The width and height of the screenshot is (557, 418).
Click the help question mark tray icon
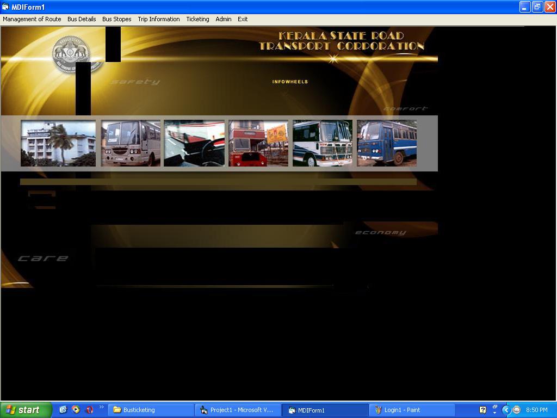482,410
